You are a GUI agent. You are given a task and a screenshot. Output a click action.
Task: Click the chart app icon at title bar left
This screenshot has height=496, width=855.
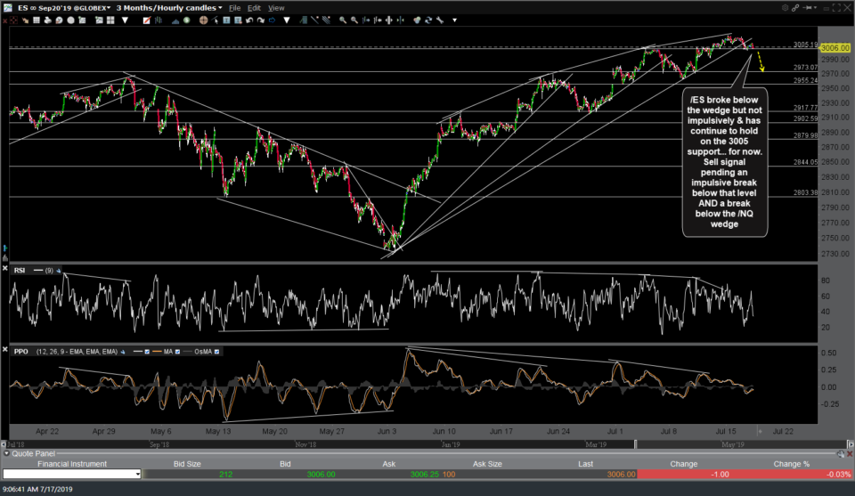coord(8,8)
